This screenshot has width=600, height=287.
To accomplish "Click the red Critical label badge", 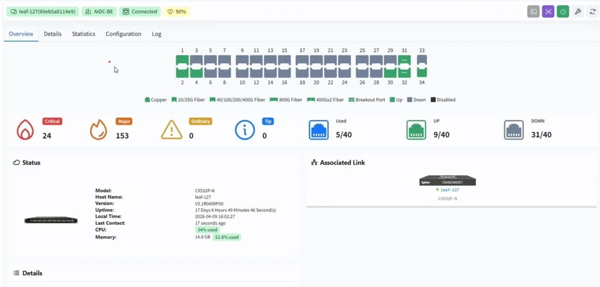I will (x=52, y=121).
